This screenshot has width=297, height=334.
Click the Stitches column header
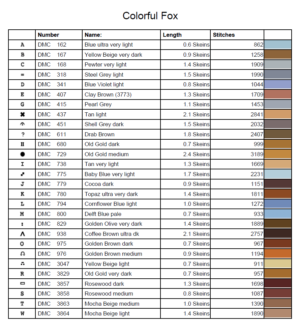224,35
